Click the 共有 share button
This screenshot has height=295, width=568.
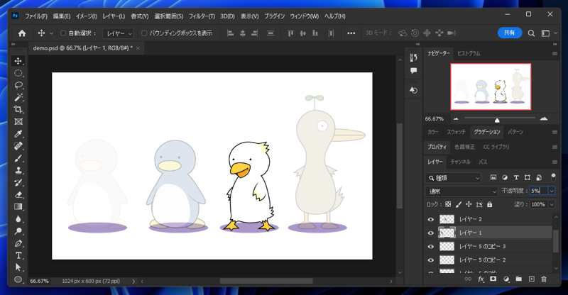[509, 33]
